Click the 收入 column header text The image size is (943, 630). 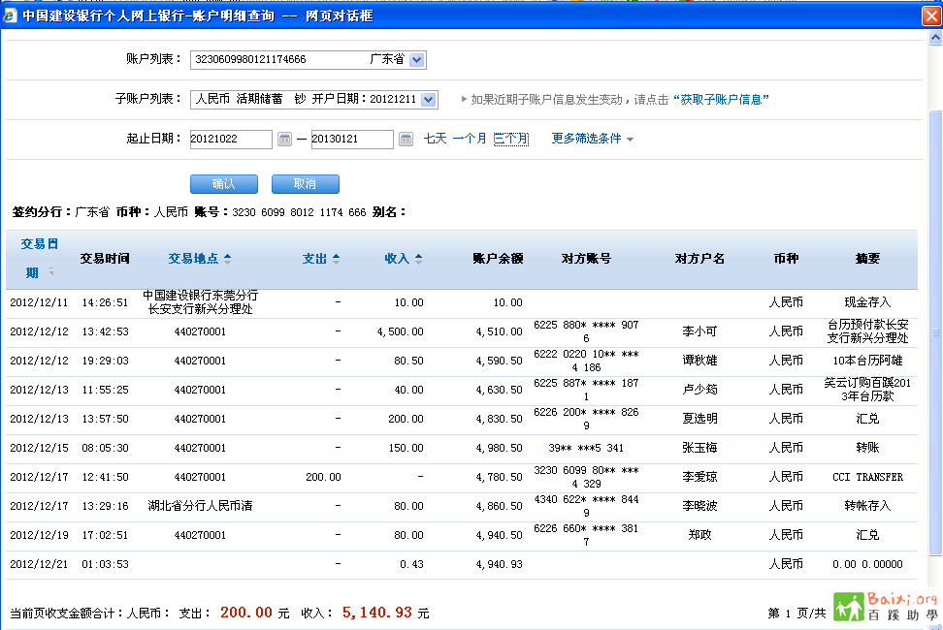(x=397, y=259)
